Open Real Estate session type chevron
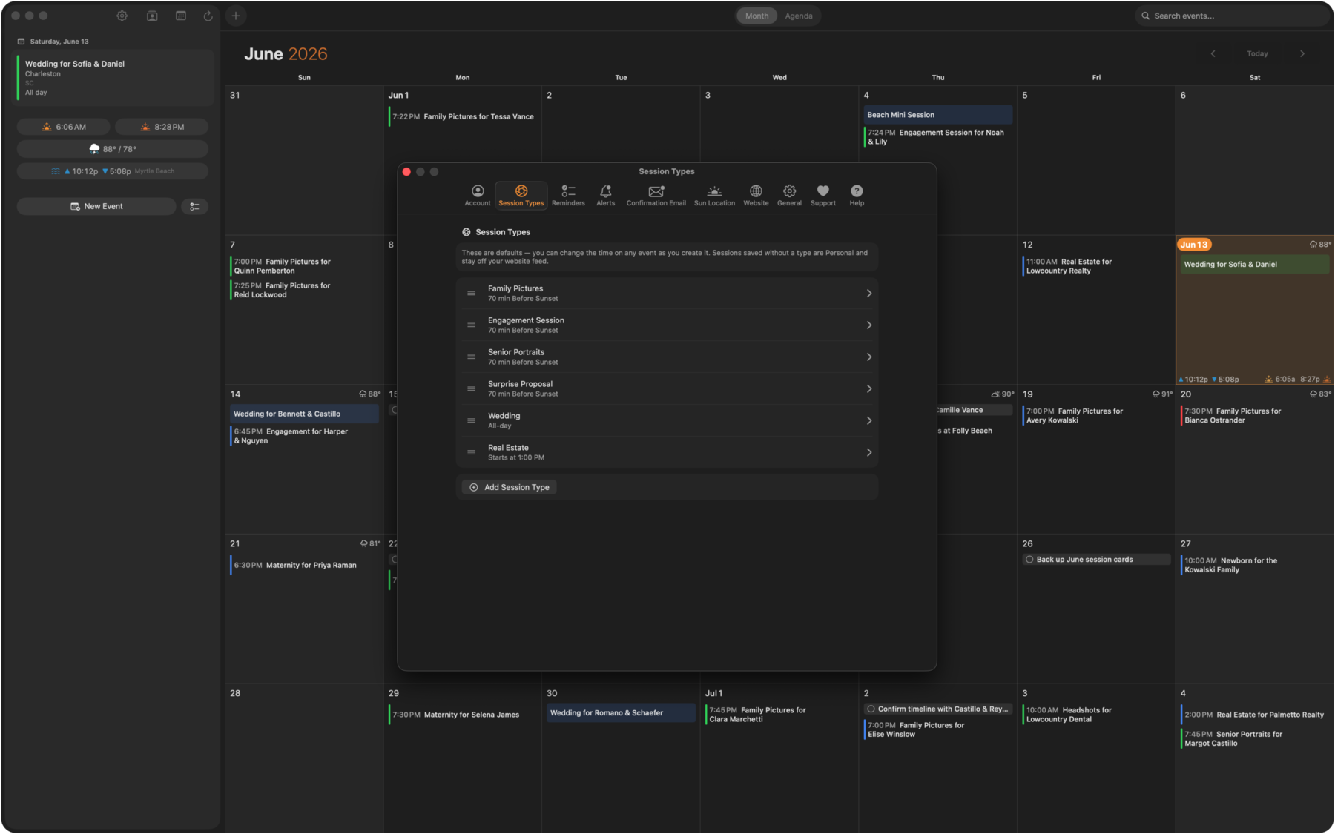The image size is (1335, 834). tap(868, 453)
